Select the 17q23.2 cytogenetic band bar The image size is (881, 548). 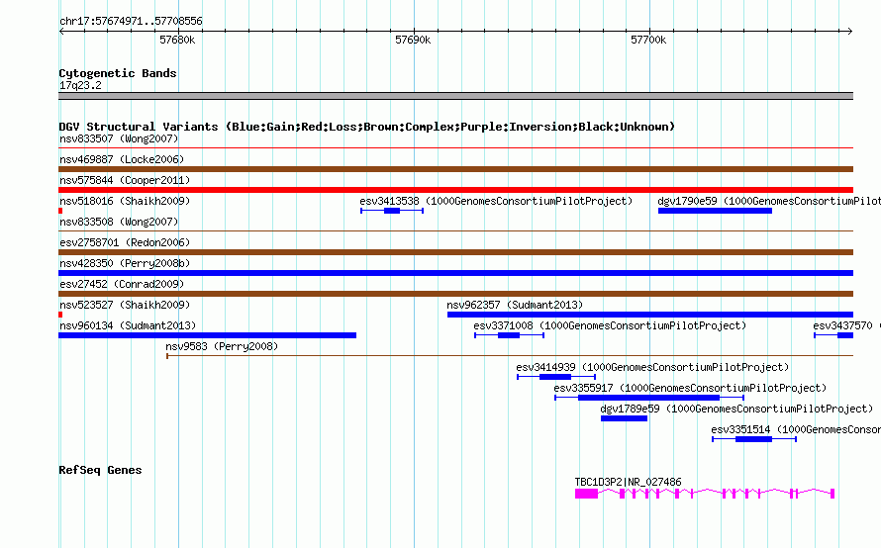[x=455, y=96]
